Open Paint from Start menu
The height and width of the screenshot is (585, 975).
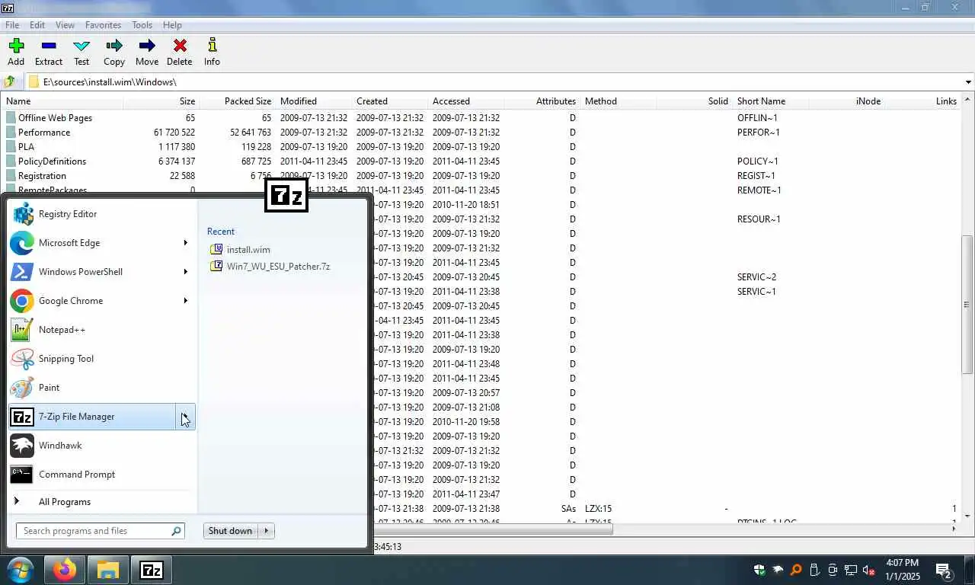pyautogui.click(x=101, y=388)
